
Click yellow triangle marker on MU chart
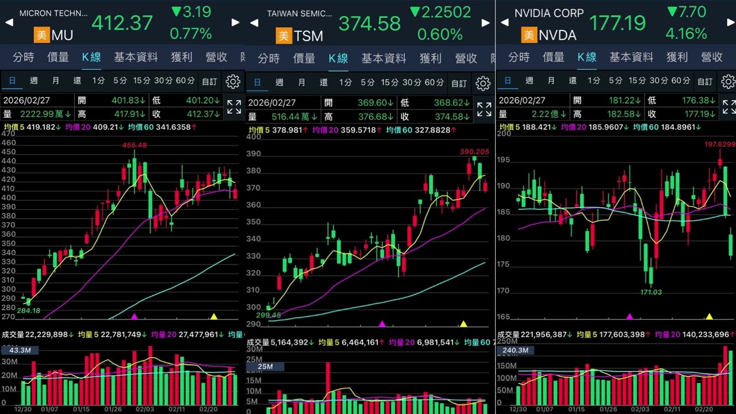214,316
